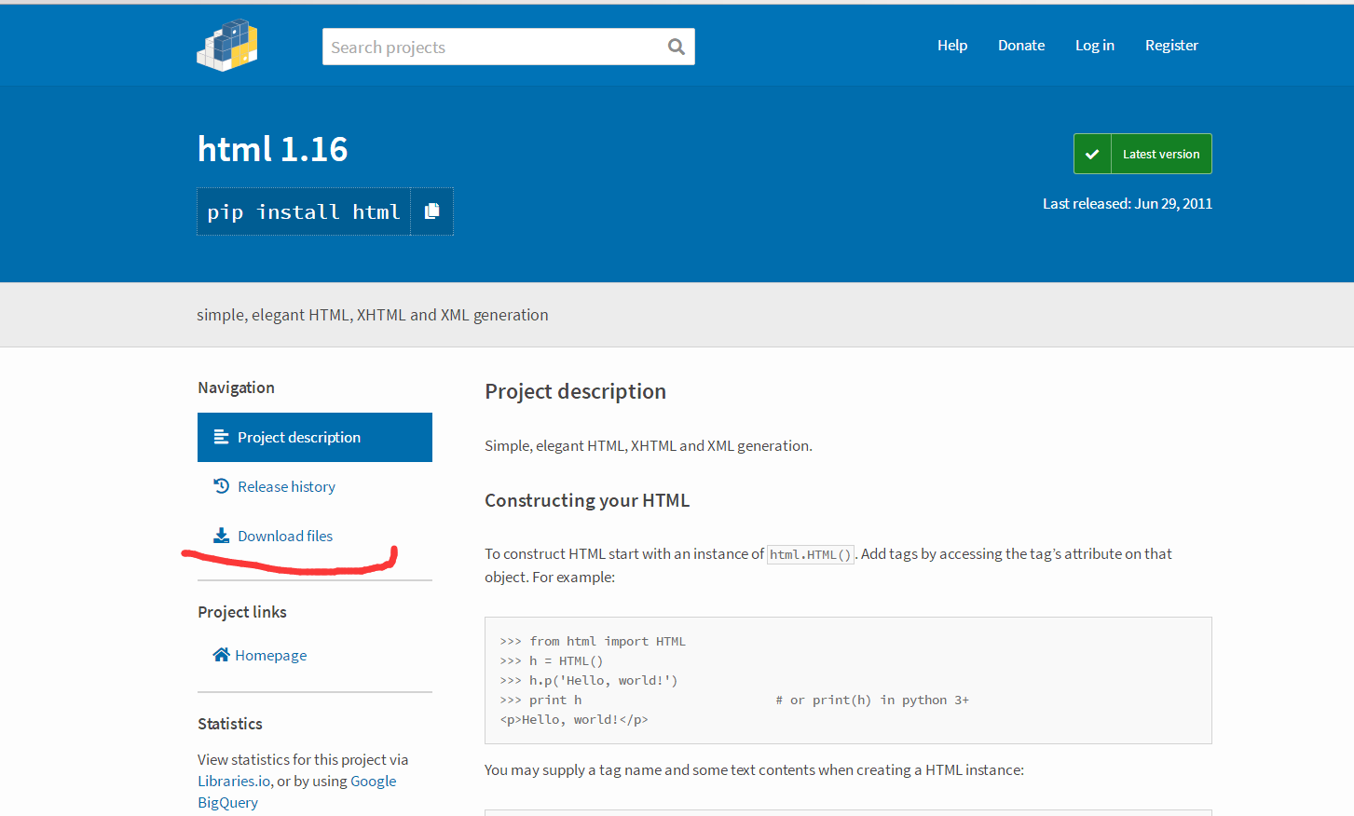Click the search magnifier icon
The height and width of the screenshot is (816, 1354).
pos(677,47)
